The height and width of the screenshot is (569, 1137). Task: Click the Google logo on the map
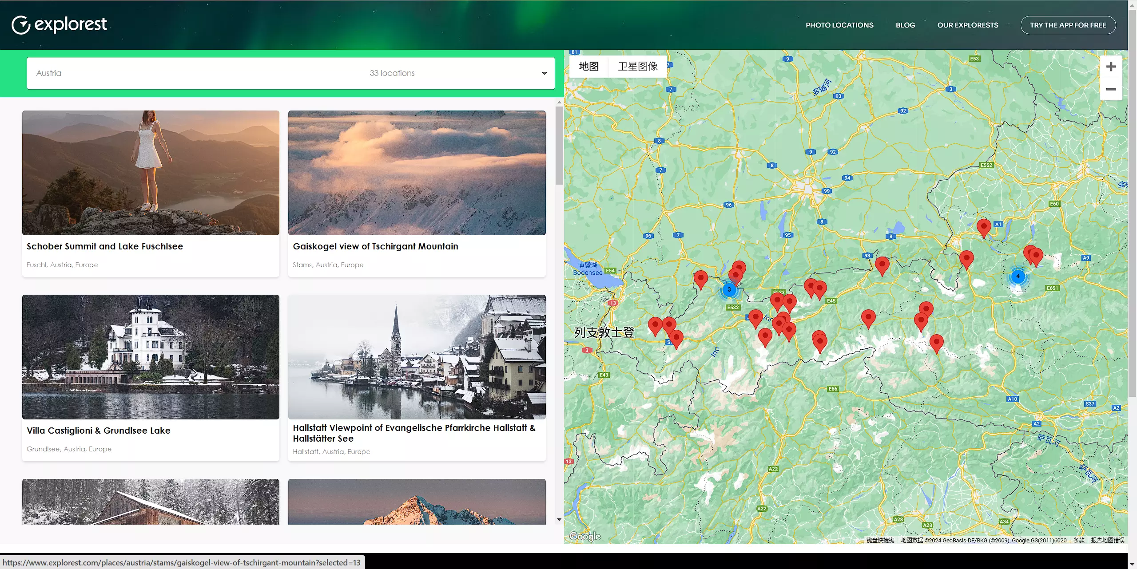(585, 536)
